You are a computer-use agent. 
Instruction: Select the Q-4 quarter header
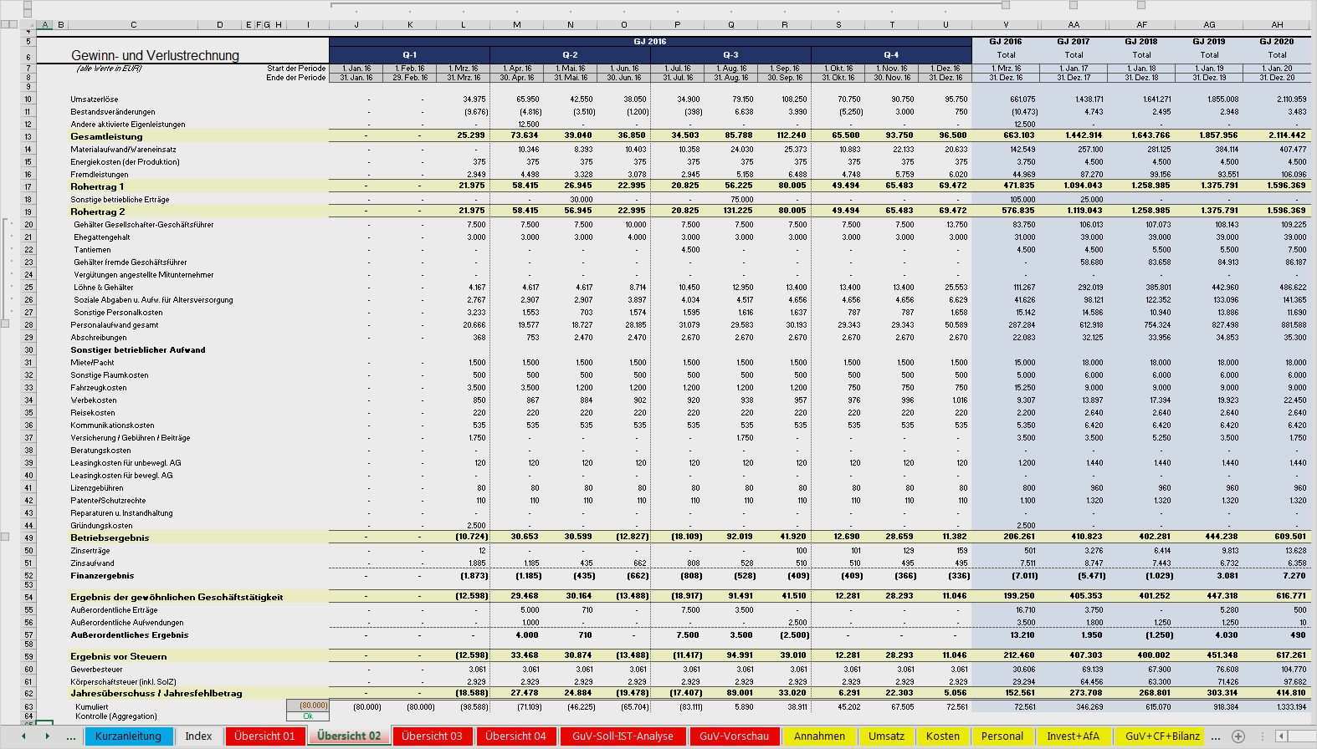point(891,54)
